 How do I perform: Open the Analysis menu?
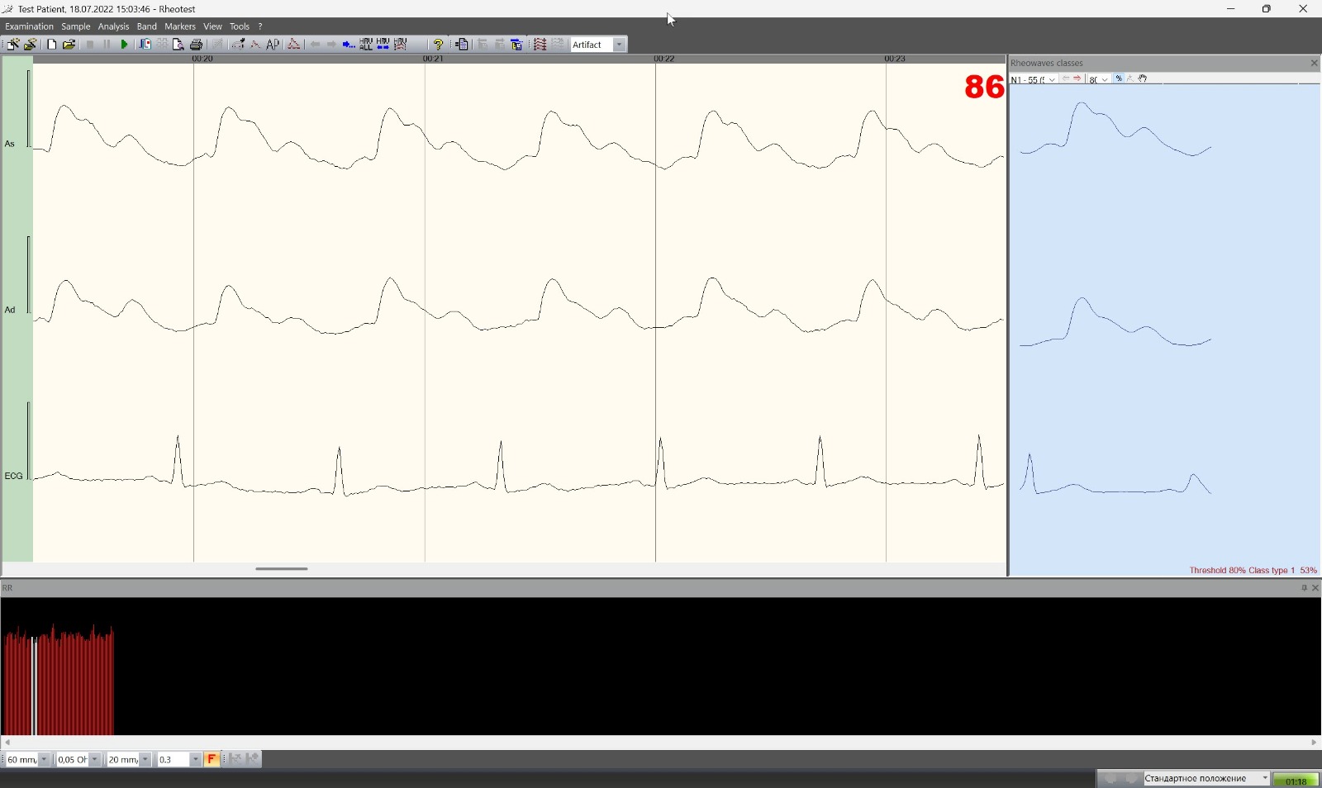[113, 26]
